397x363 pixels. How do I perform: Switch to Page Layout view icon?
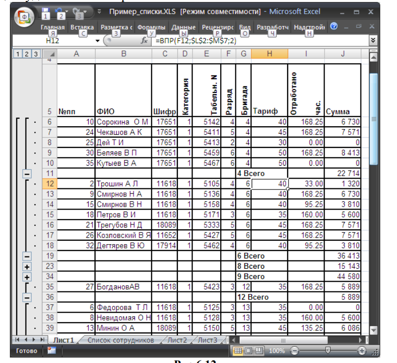(x=248, y=351)
